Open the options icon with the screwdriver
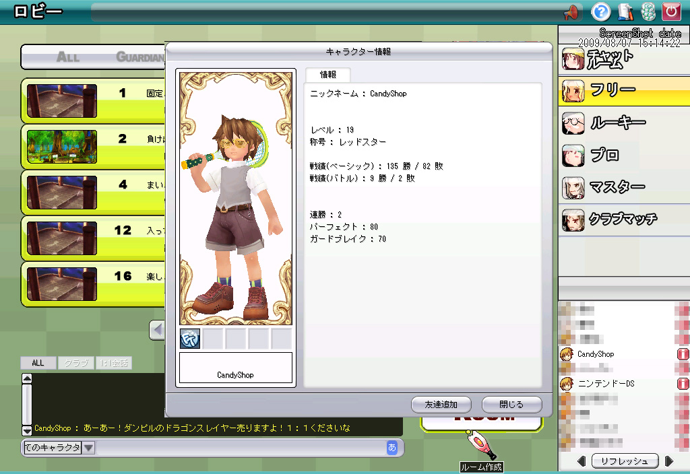This screenshot has height=474, width=690. coord(624,11)
